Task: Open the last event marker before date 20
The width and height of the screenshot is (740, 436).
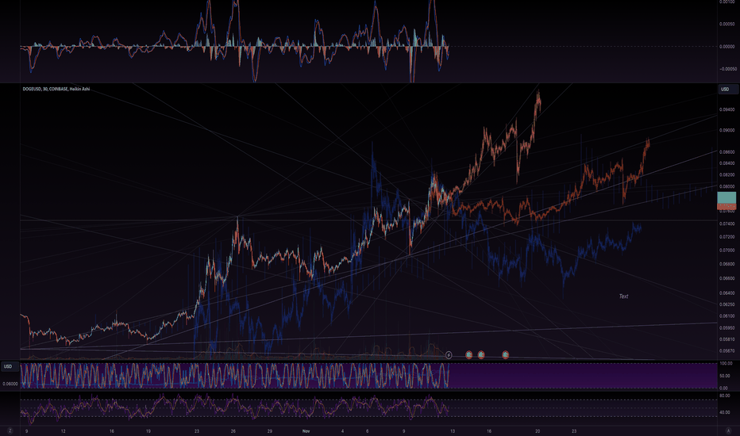Action: [505, 354]
